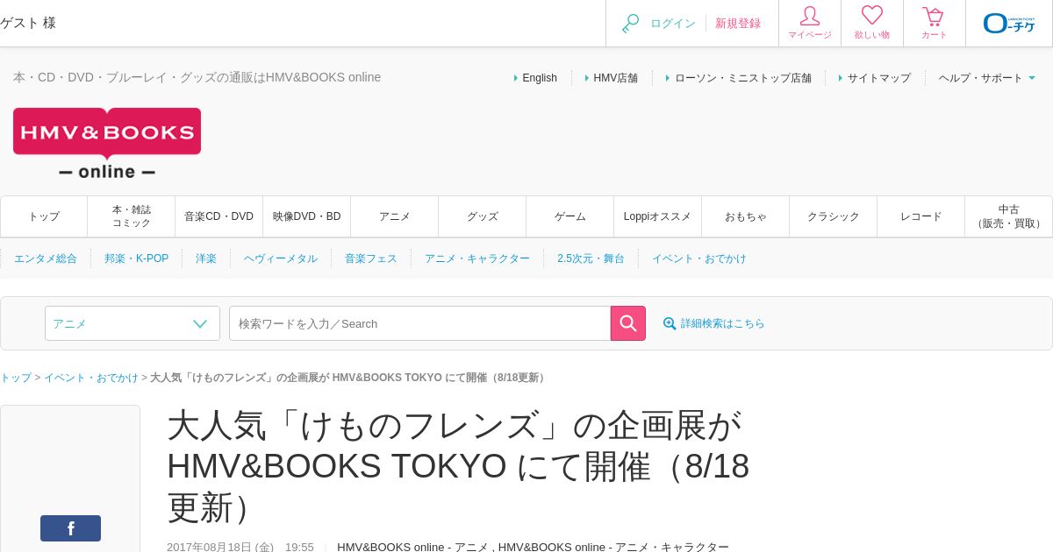Click the login key icon
The image size is (1053, 552).
click(x=630, y=24)
